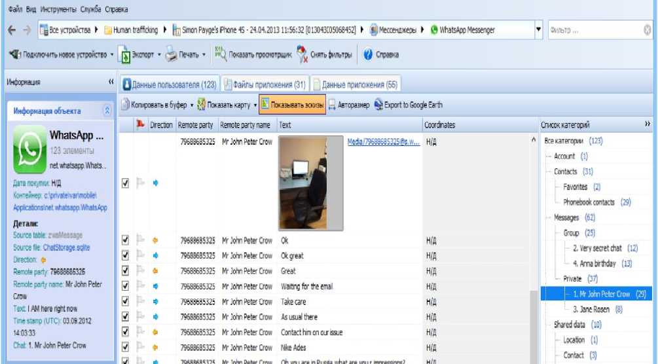Uncheck the checkbox on the media message row
Image resolution: width=658 pixels, height=364 pixels.
pyautogui.click(x=125, y=183)
